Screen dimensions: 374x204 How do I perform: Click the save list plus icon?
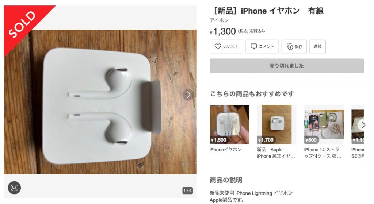pos(289,46)
